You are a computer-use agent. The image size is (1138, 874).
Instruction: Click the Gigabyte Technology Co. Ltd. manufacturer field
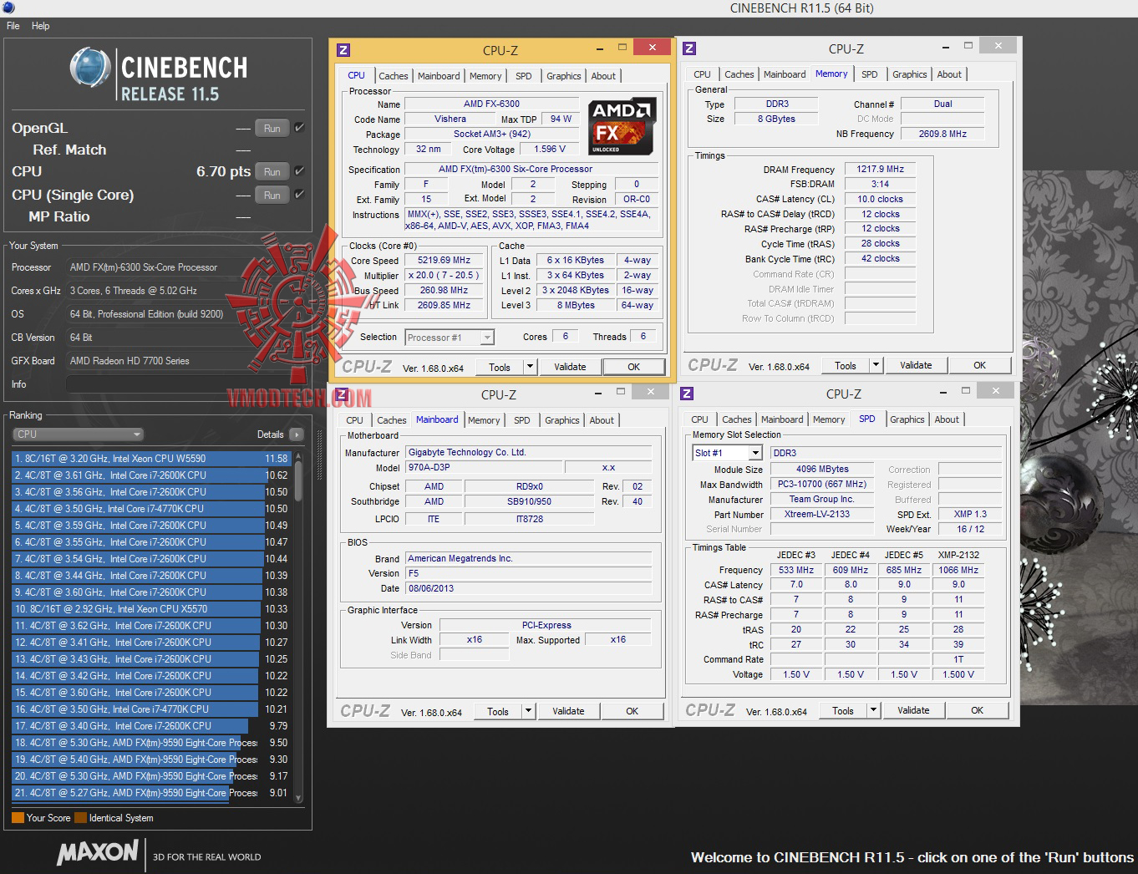[x=529, y=453]
